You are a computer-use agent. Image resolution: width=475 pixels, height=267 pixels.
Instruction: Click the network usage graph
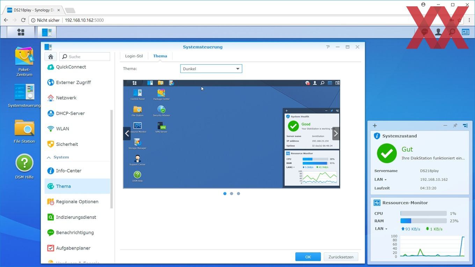tap(432, 246)
